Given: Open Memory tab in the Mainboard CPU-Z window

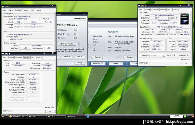Looking at the screenshot, I should (27, 10).
